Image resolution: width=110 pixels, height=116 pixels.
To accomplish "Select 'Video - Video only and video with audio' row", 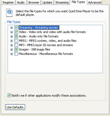I will coord(52,32).
